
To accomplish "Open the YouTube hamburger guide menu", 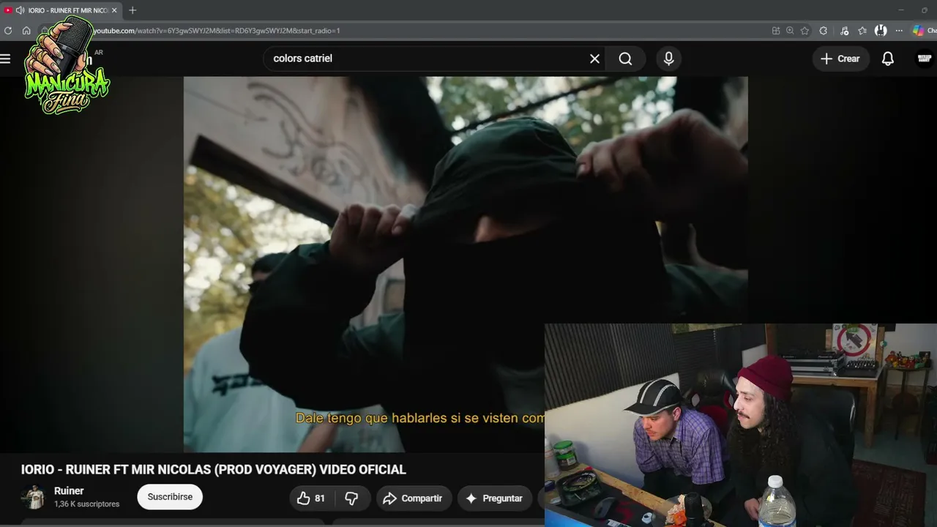I will pos(6,59).
